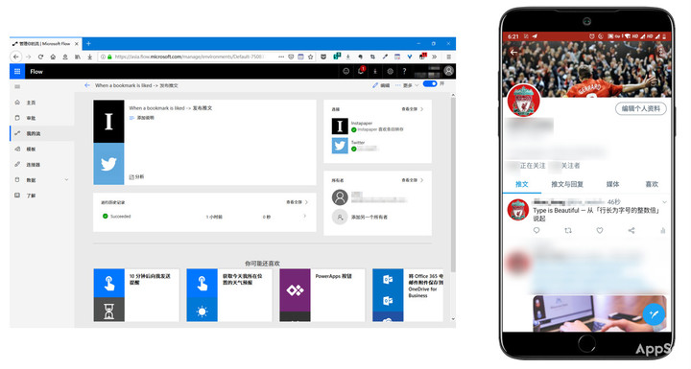
Task: Click 添加另一个所有者 link
Action: (369, 217)
